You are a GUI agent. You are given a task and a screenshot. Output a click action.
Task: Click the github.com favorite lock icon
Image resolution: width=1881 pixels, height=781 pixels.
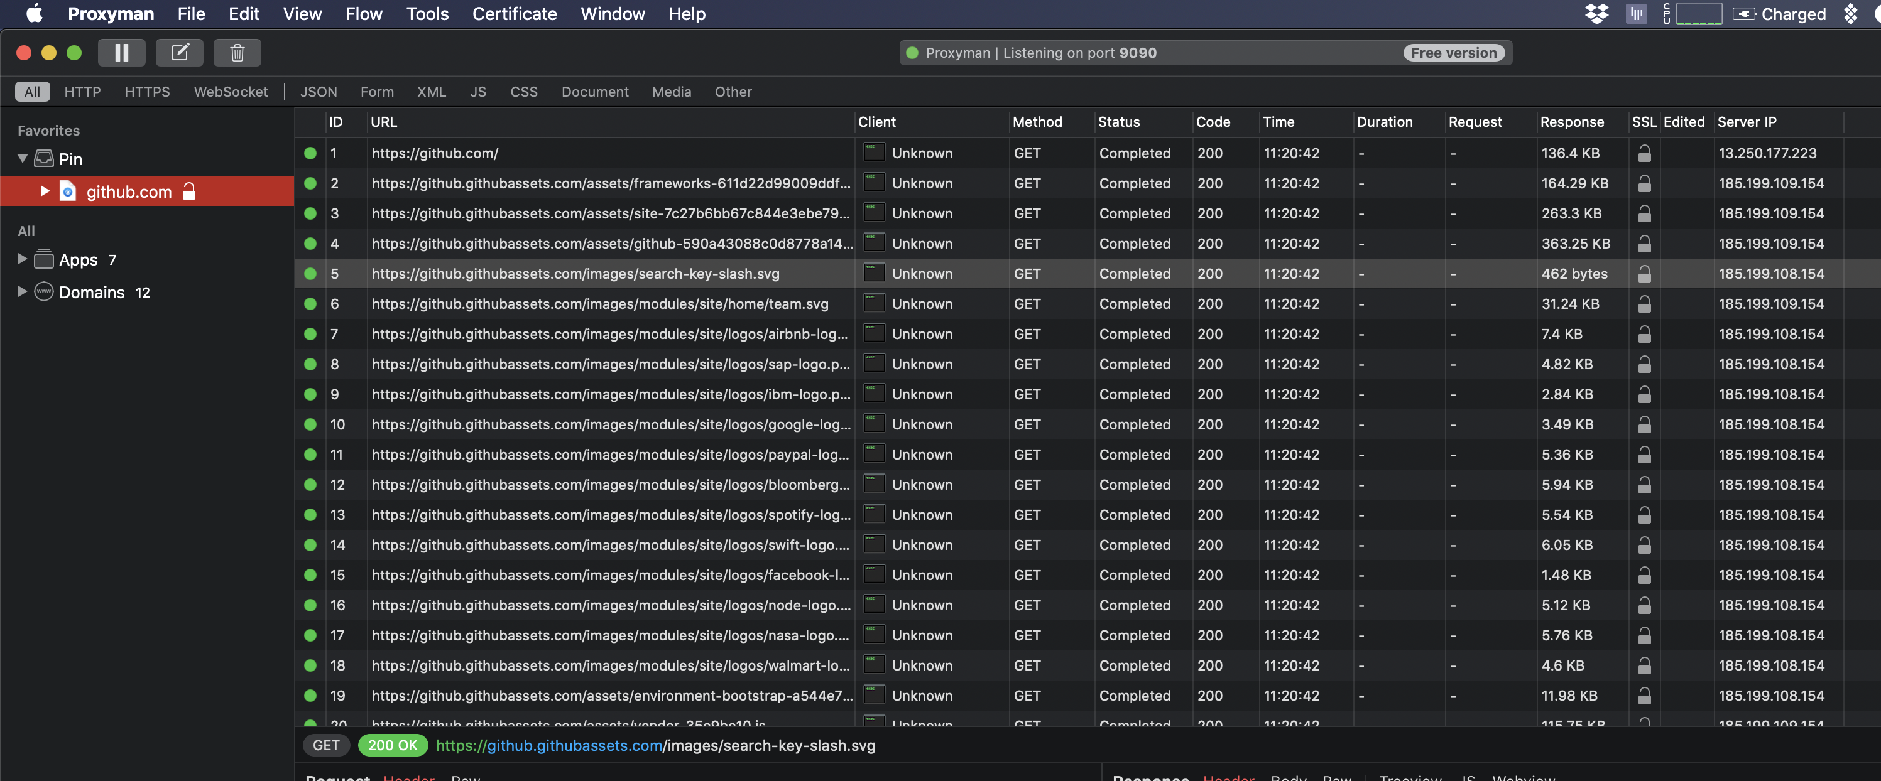pos(189,191)
